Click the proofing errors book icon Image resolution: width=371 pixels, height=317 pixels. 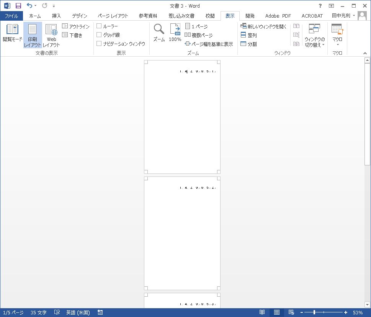(x=57, y=312)
